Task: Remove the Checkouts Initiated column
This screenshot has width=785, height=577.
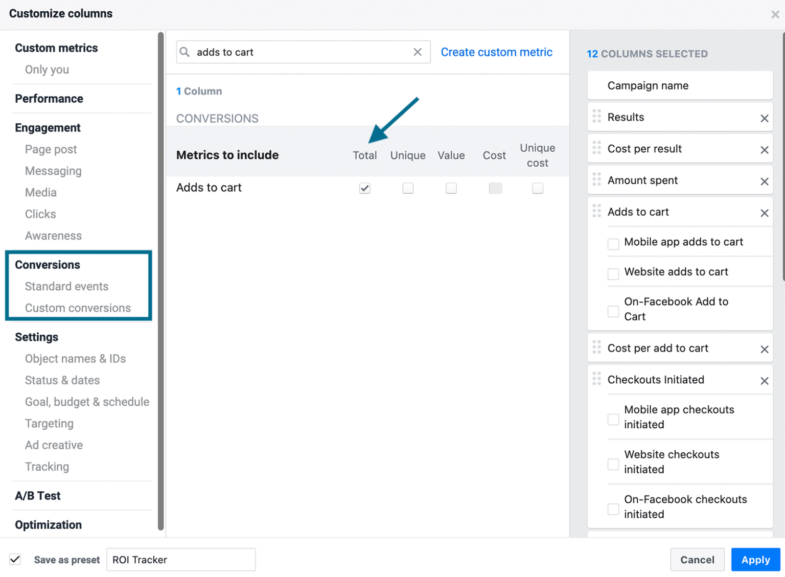Action: click(x=764, y=380)
